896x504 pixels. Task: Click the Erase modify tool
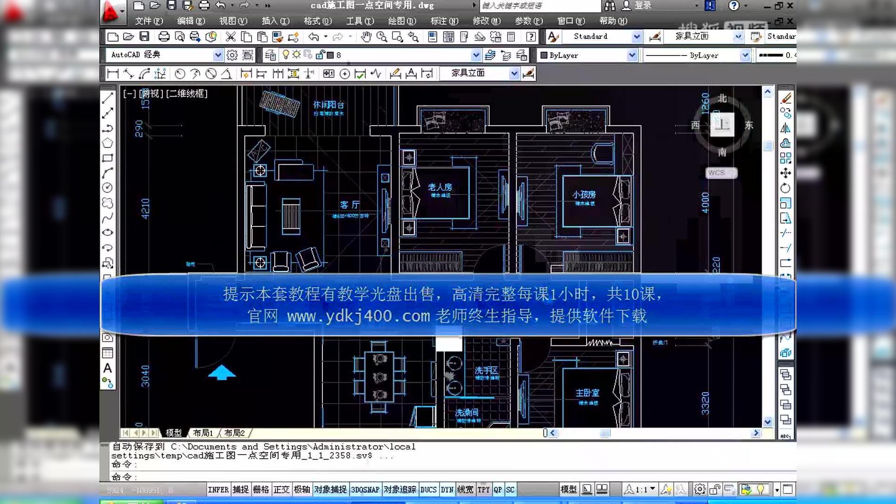[786, 98]
